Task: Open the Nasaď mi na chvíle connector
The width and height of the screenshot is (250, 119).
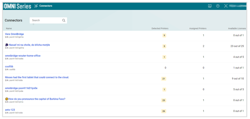Action: click(29, 45)
